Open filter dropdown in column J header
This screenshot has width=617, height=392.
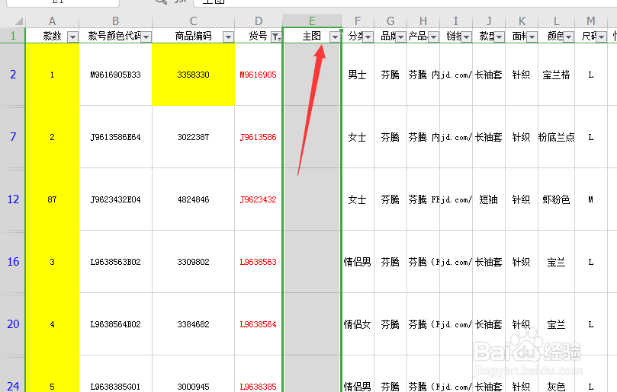pos(499,37)
